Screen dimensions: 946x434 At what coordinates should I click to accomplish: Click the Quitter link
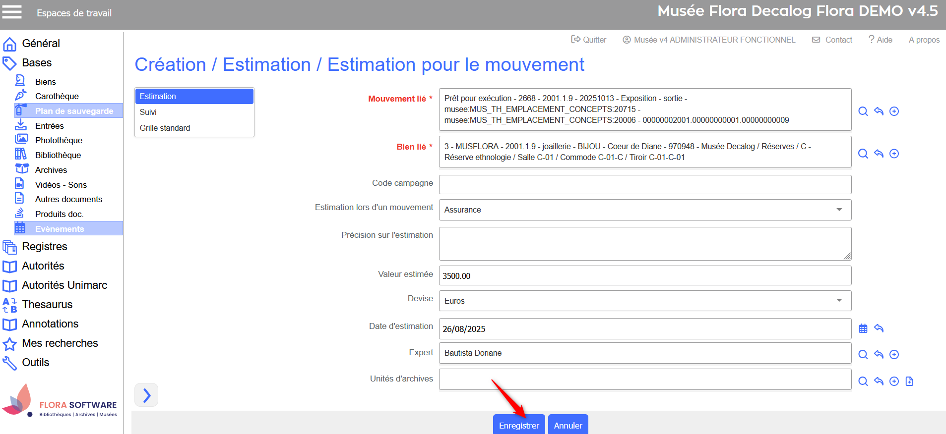pyautogui.click(x=589, y=40)
